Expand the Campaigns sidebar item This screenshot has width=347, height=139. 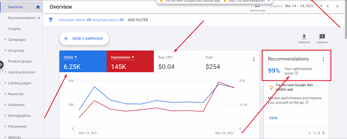click(x=17, y=40)
